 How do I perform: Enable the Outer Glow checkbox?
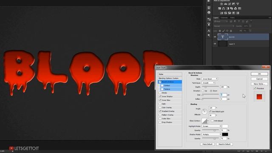(160, 119)
